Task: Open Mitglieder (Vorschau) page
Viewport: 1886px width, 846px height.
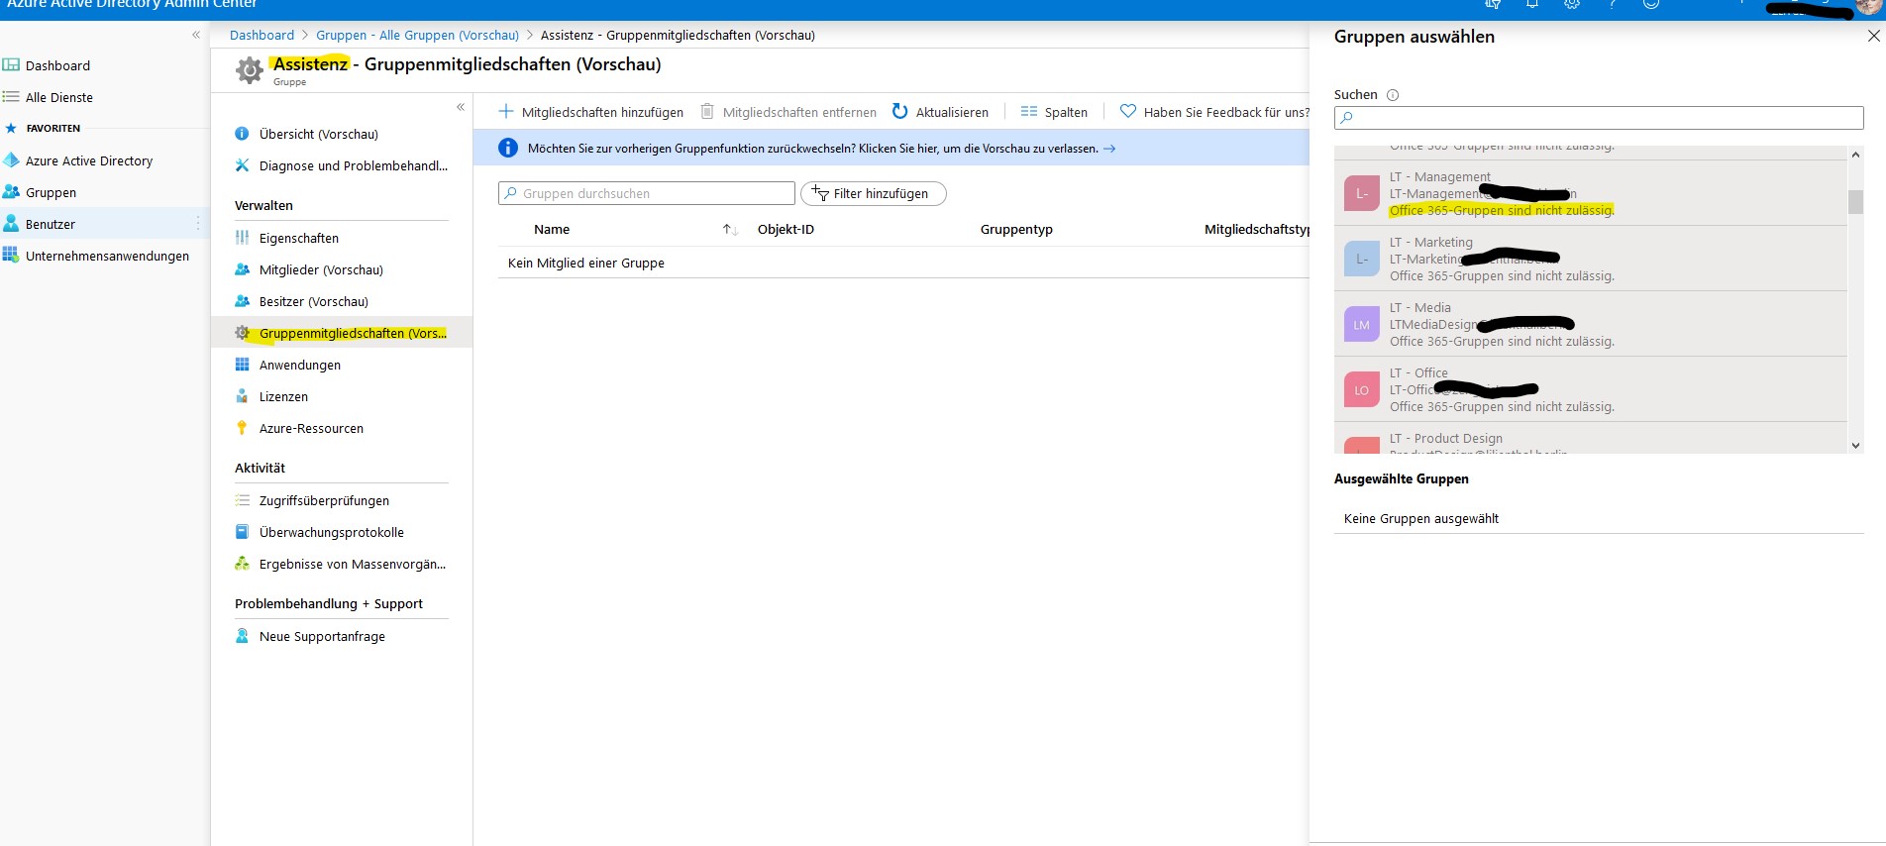Action: pyautogui.click(x=321, y=269)
